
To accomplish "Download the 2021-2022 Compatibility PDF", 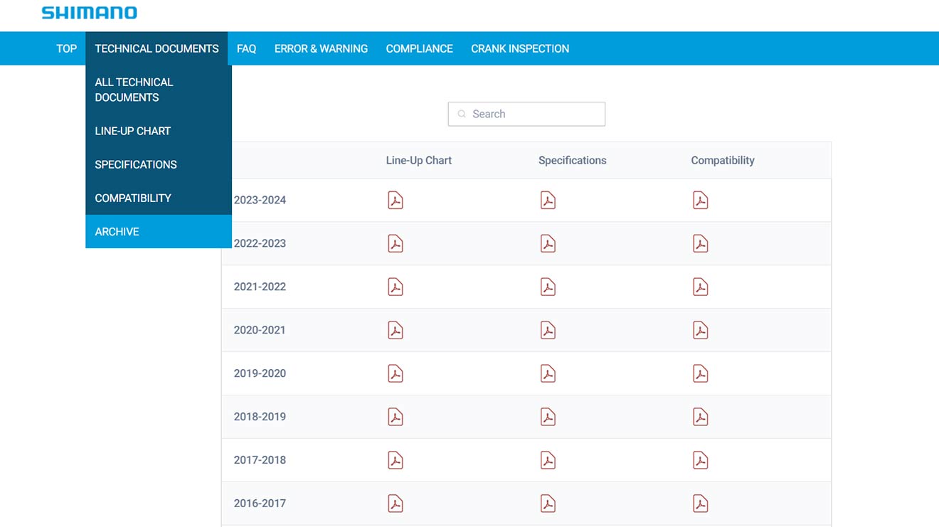I will coord(701,287).
